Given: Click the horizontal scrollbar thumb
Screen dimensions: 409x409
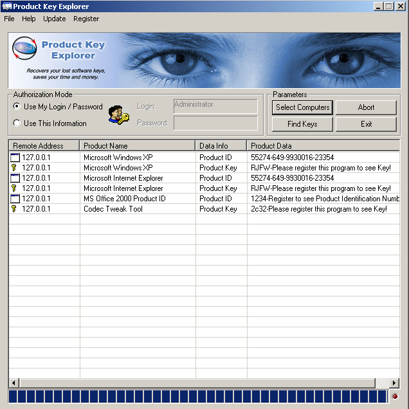Looking at the screenshot, I should tap(197, 383).
